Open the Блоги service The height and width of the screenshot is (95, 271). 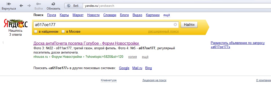(124, 15)
